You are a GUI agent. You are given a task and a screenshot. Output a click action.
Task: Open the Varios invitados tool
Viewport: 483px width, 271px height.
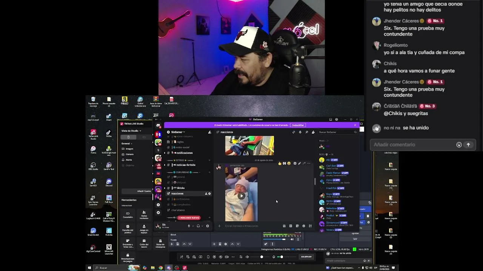tap(144, 215)
